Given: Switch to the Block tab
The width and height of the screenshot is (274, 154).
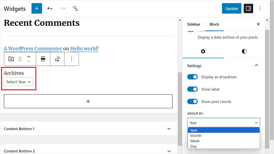Looking at the screenshot, I should coord(214,24).
